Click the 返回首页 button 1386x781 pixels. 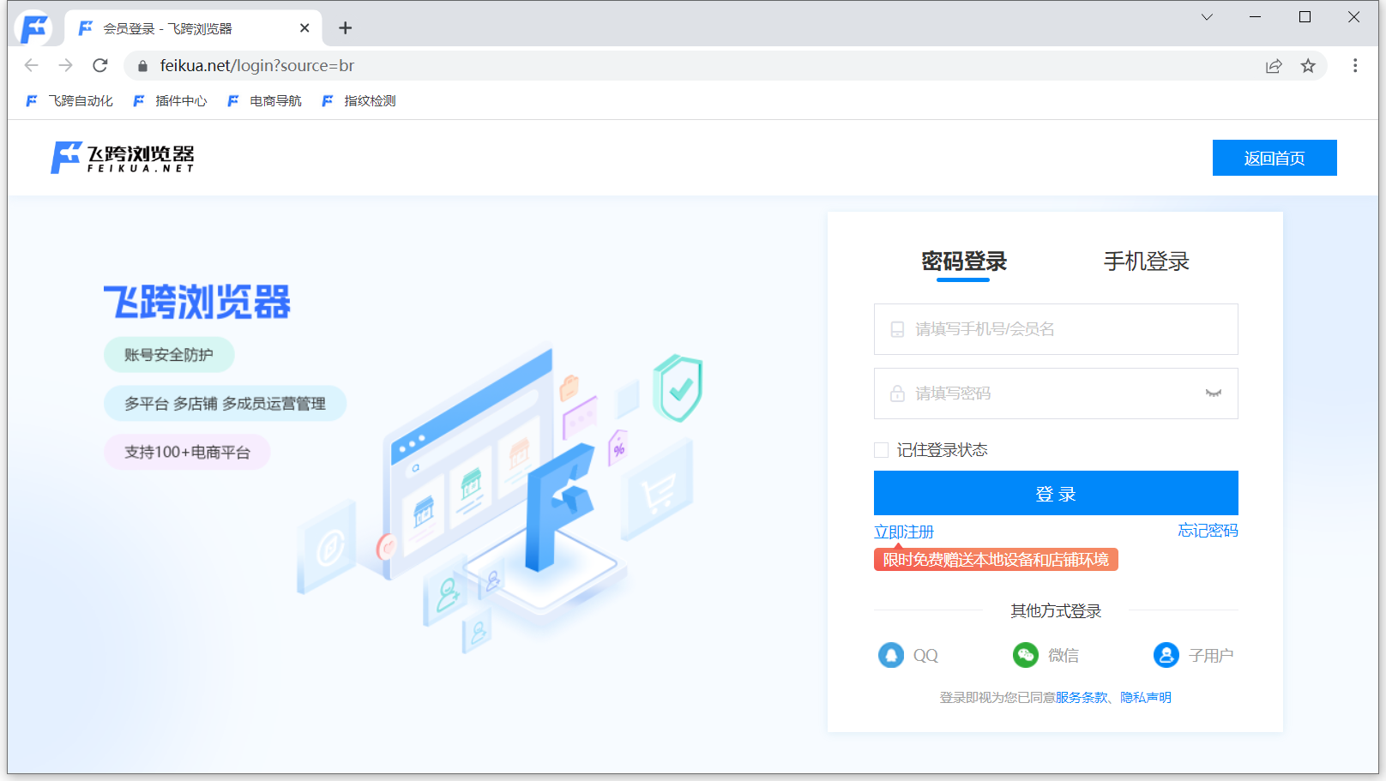[1275, 158]
